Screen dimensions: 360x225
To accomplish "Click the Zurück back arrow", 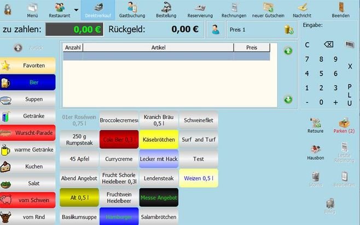I will [x=18, y=48].
